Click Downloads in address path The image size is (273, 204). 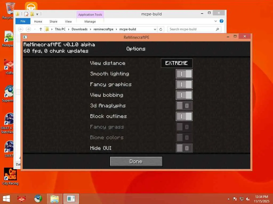[x=79, y=29]
